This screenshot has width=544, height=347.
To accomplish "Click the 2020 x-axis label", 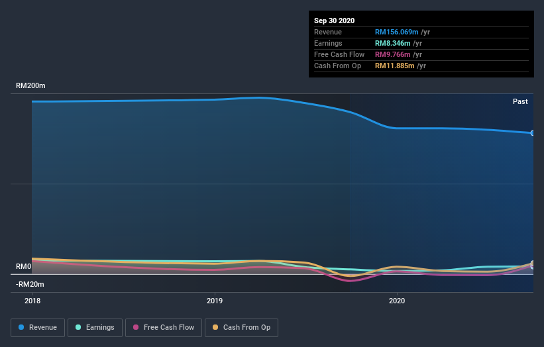I will click(397, 301).
